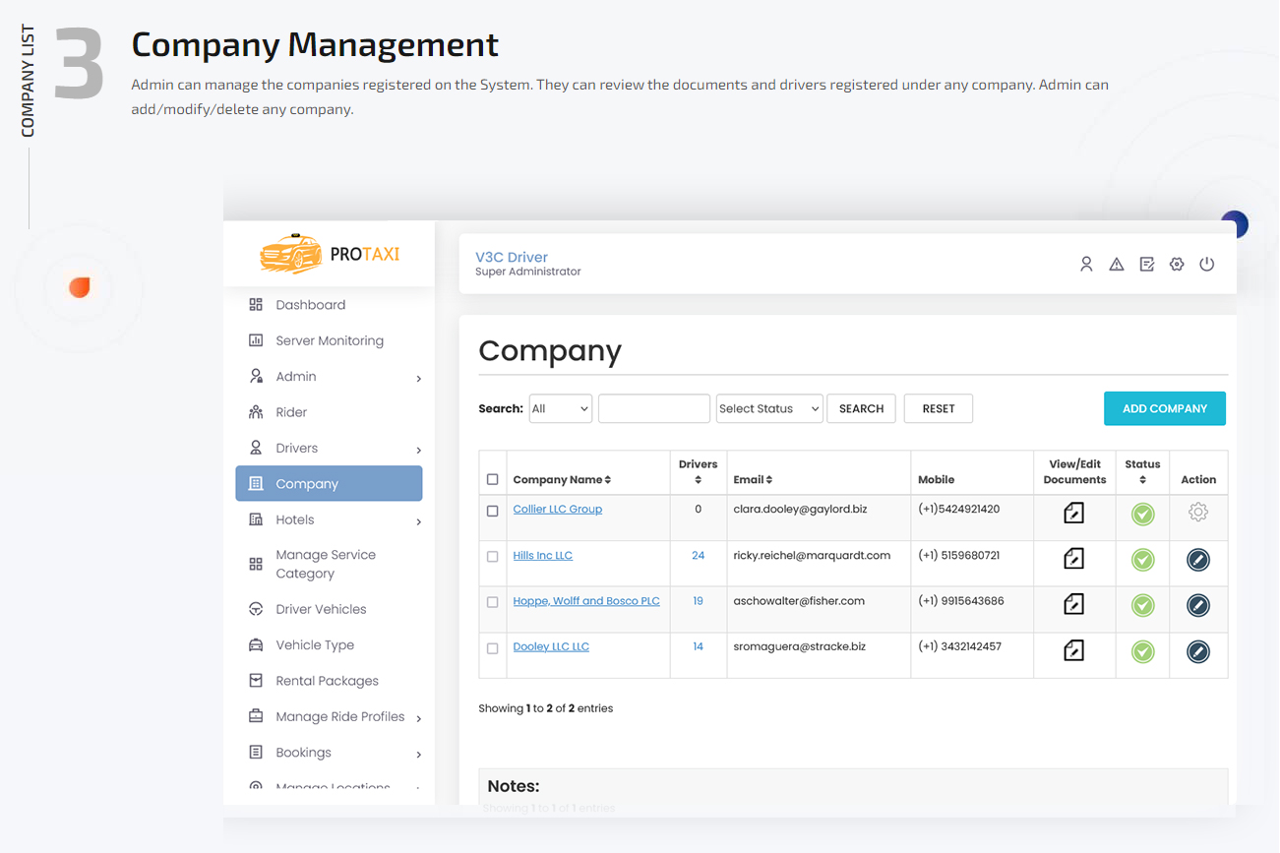Click the warning triangle alert icon
The height and width of the screenshot is (853, 1280).
1117,264
